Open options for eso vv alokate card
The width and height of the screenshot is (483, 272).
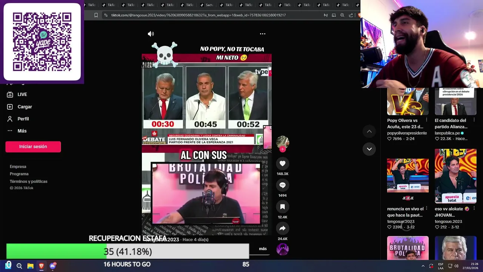click(x=474, y=209)
